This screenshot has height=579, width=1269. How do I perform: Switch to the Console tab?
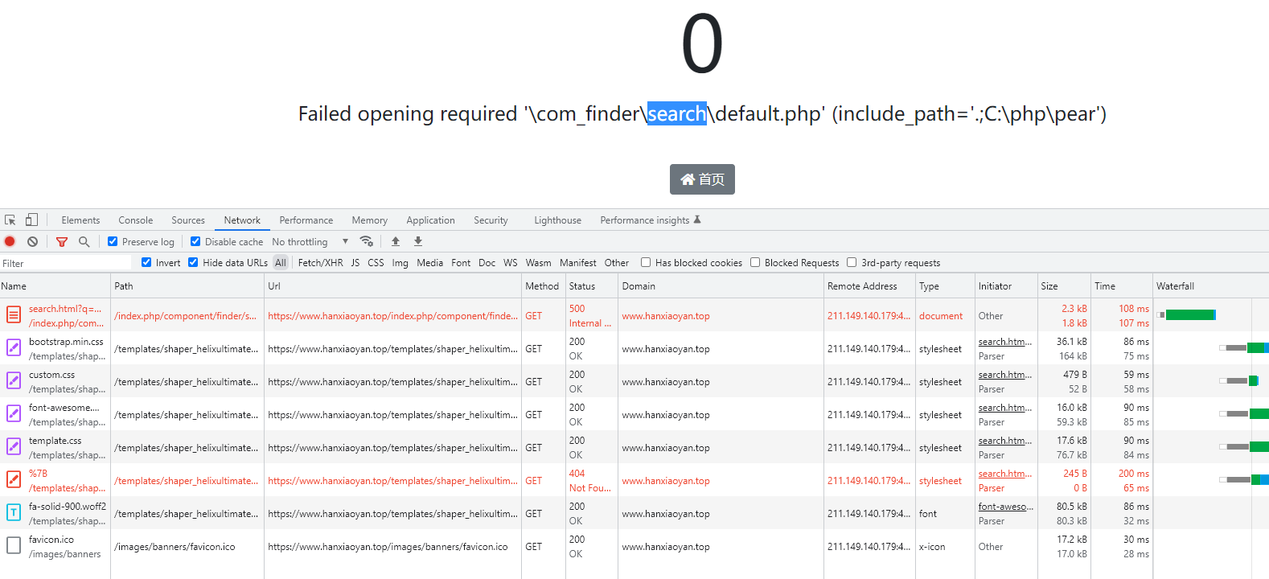[x=135, y=220]
